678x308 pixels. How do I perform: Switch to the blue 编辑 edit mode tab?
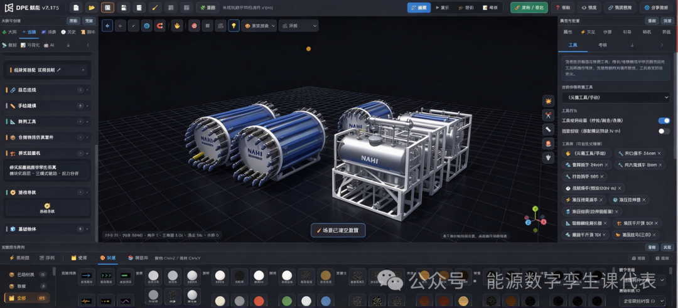[x=419, y=8]
